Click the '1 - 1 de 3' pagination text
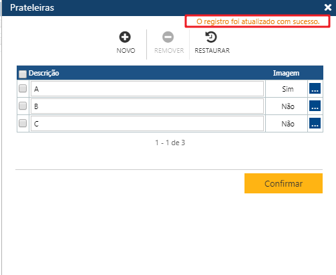The width and height of the screenshot is (336, 275). [170, 143]
